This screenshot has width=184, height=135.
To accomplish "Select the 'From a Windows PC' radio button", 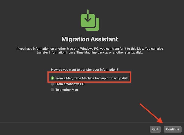I will click(x=52, y=84).
